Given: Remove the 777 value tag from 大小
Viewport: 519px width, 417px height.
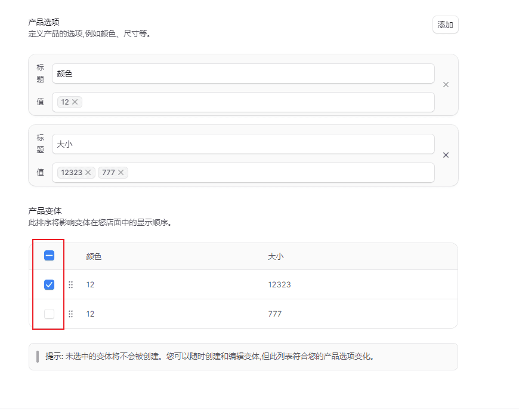Looking at the screenshot, I should pyautogui.click(x=121, y=173).
